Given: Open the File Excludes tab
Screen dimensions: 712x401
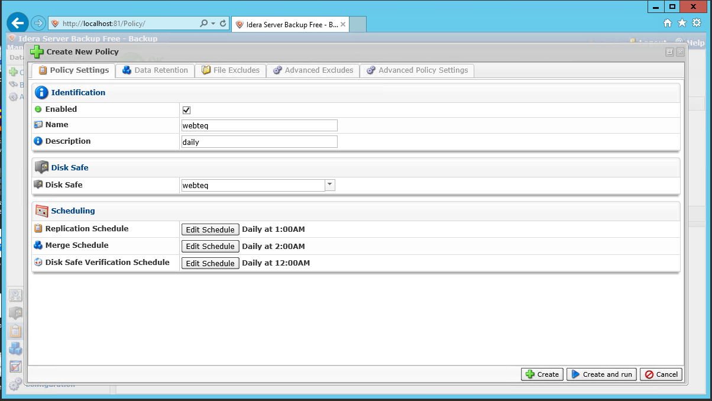Looking at the screenshot, I should [x=231, y=70].
